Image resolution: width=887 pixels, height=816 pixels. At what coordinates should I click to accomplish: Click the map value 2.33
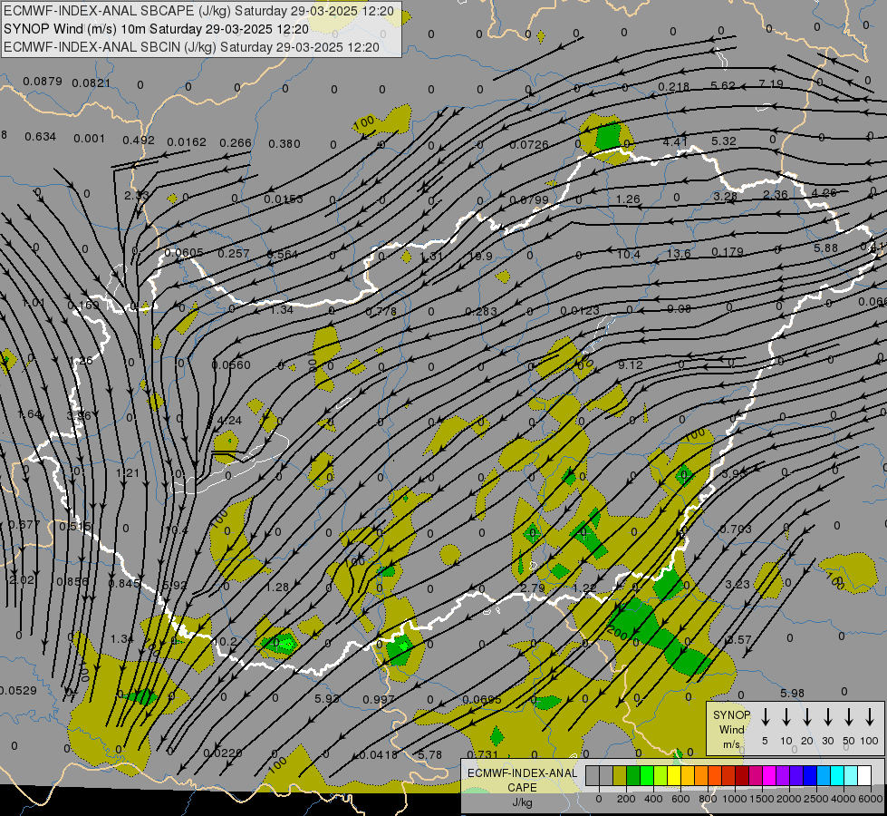click(136, 195)
